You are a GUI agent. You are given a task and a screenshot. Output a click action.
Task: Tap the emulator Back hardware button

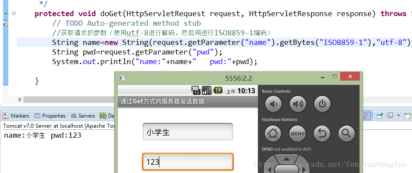pos(322,133)
